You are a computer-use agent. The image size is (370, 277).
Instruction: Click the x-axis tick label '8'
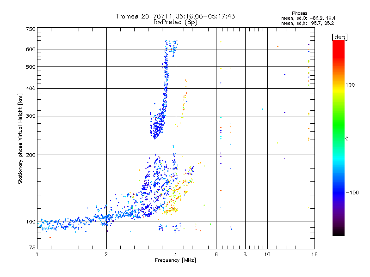pyautogui.click(x=245, y=254)
